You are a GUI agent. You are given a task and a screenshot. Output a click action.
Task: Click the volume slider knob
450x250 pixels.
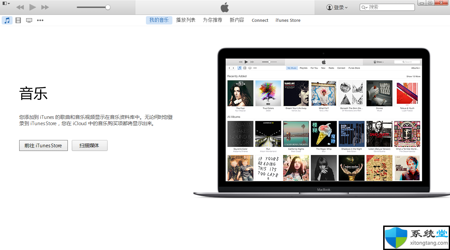[x=108, y=7]
